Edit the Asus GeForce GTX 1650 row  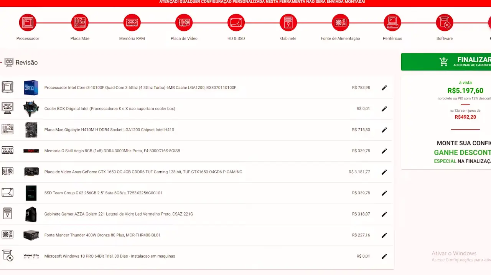click(x=384, y=172)
